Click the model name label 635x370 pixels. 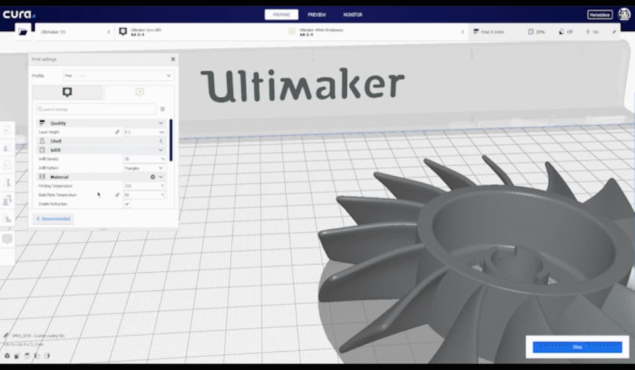click(x=38, y=336)
